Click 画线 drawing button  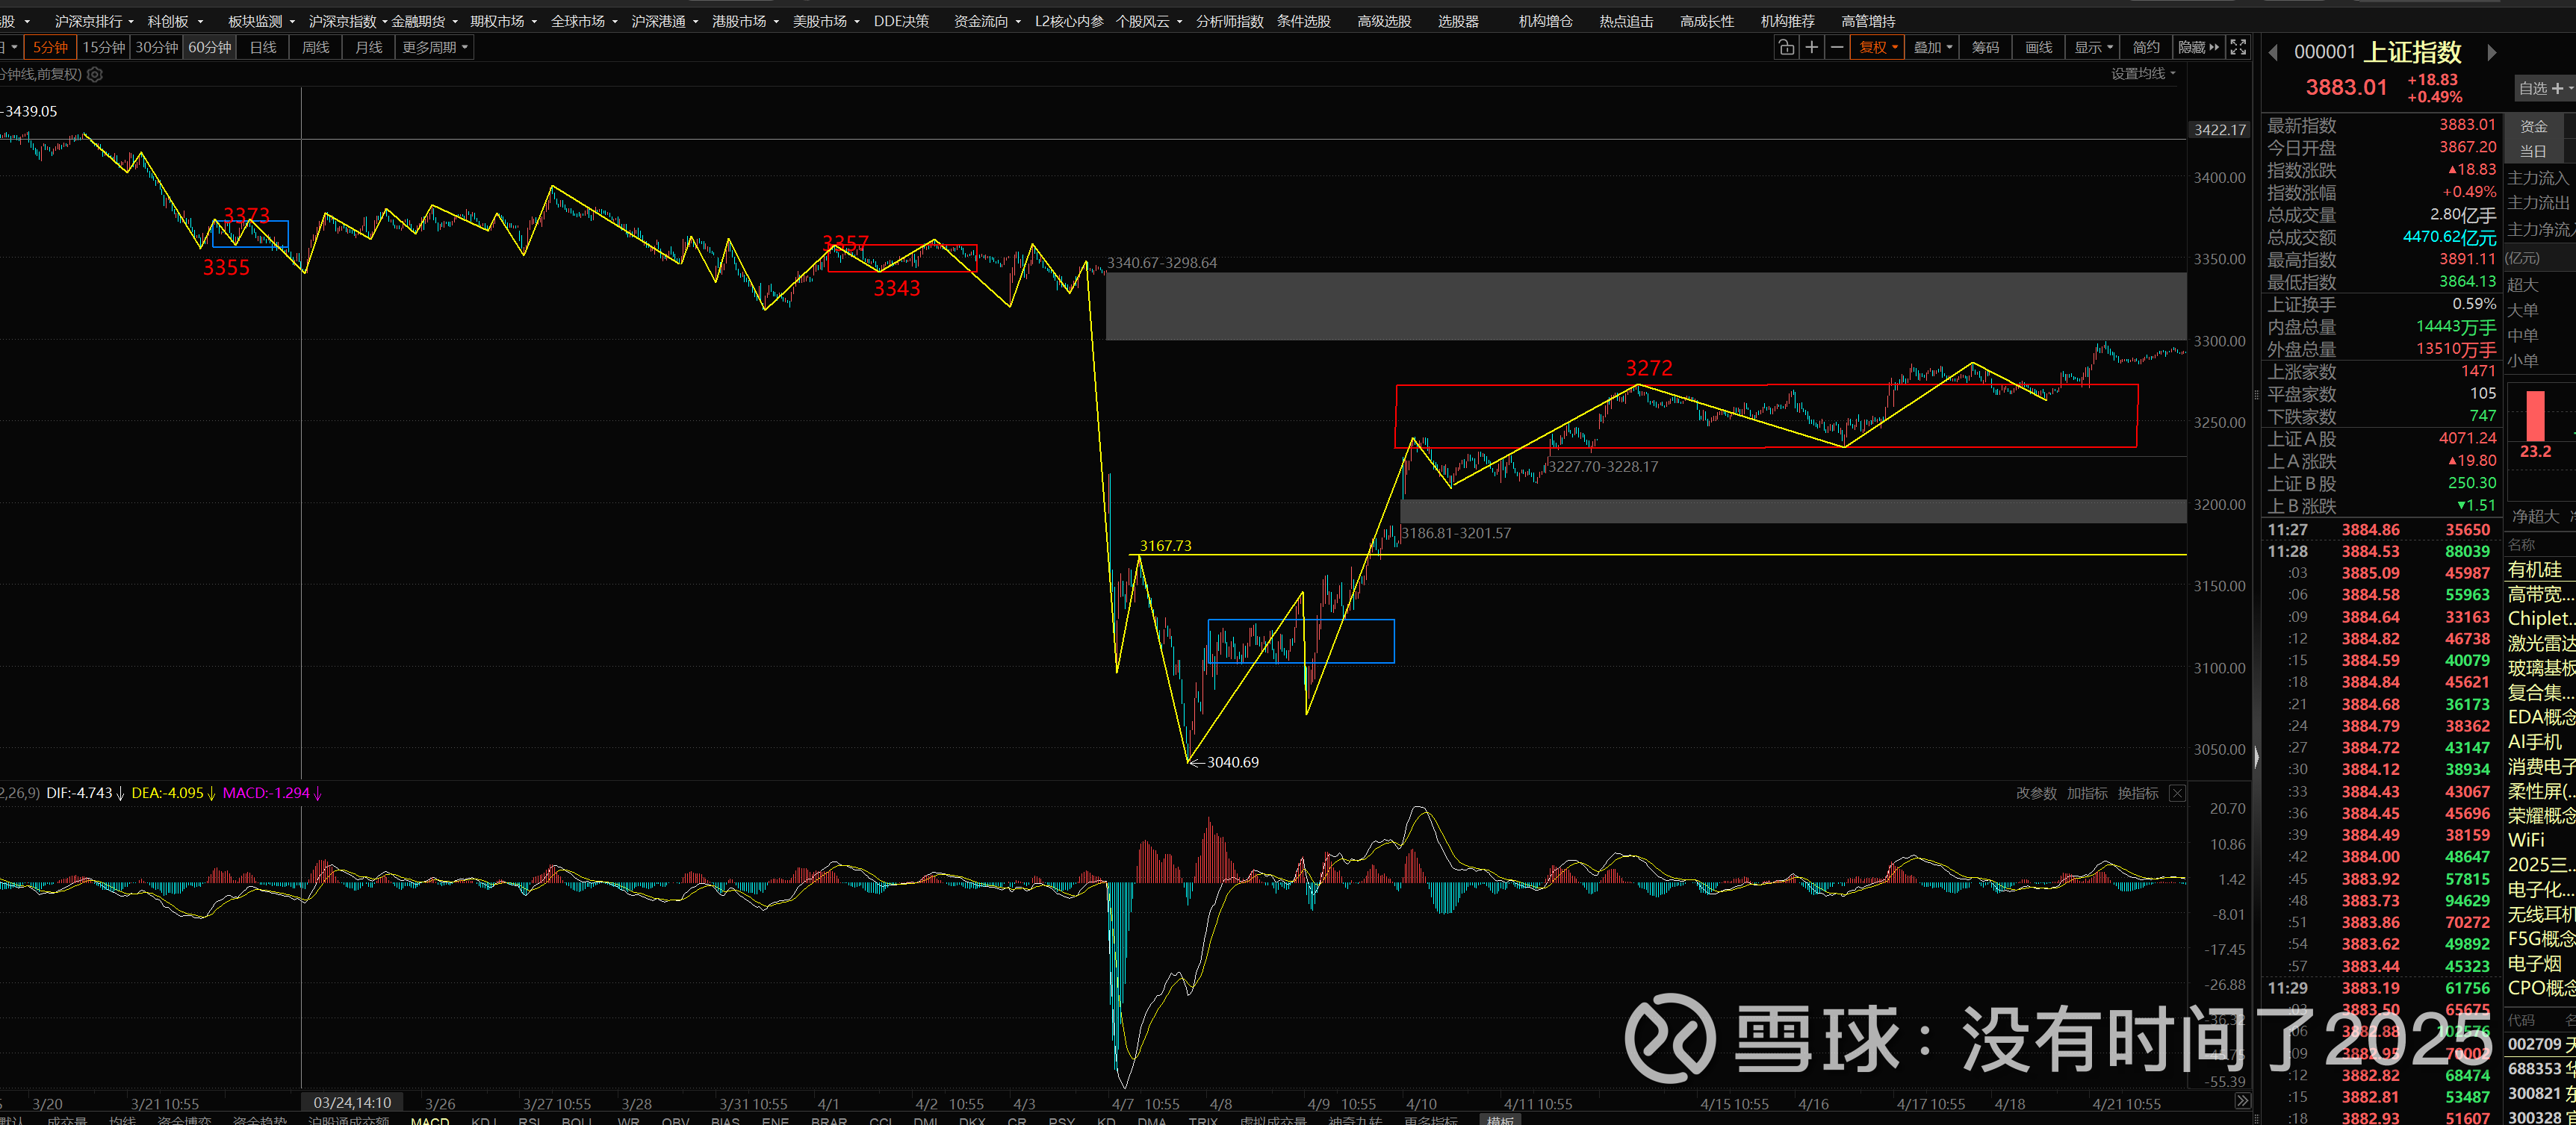(2038, 47)
